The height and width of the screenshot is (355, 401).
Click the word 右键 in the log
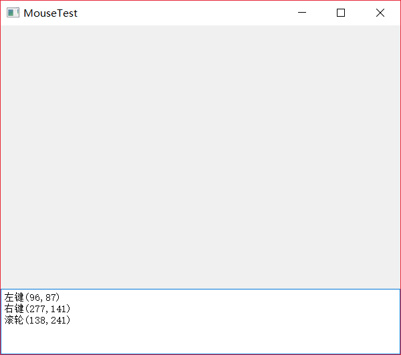[x=13, y=308]
